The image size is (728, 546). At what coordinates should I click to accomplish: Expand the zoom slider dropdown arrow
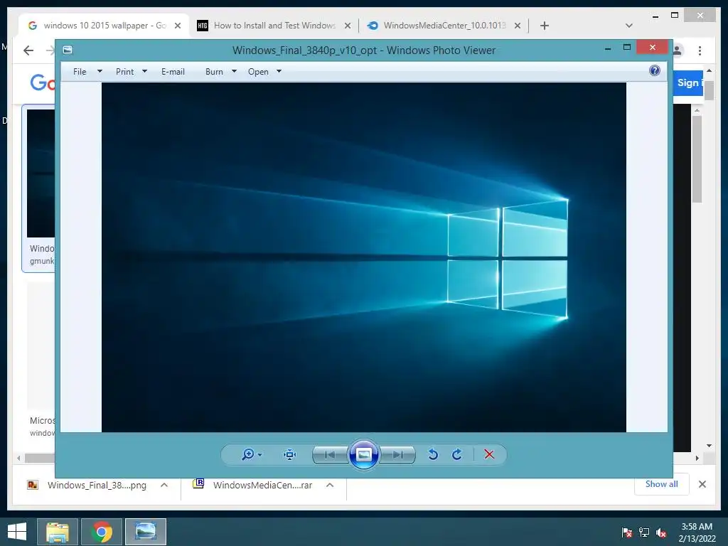tap(259, 454)
